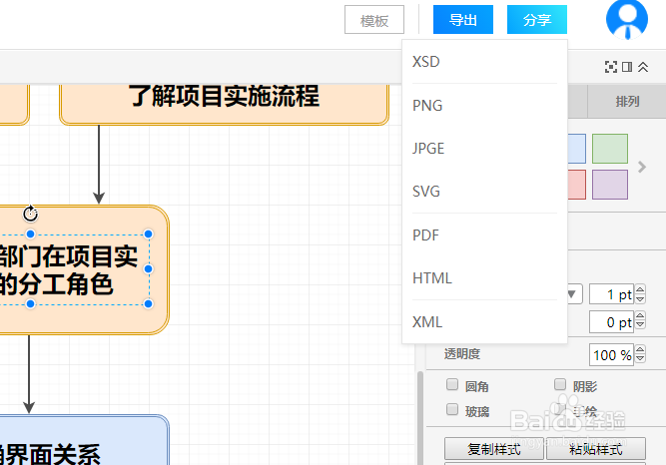Toggle the side panel layout icon
This screenshot has height=465, width=666.
coord(627,67)
